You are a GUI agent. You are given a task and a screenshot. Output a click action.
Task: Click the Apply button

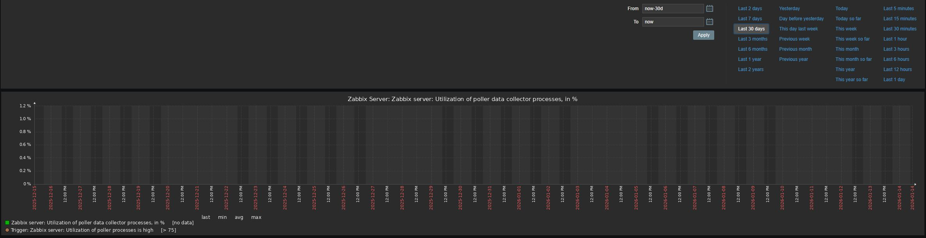[x=703, y=35]
